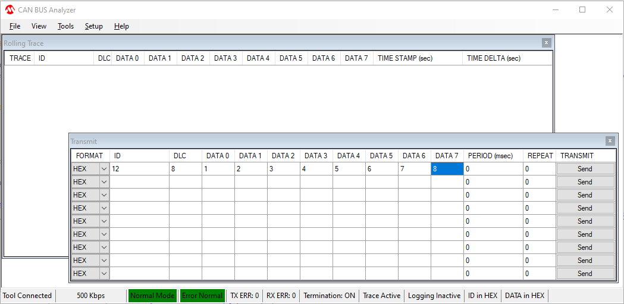Viewport: 624px width, 304px height.
Task: Expand the last row's HEX format dropdown
Action: tap(104, 274)
